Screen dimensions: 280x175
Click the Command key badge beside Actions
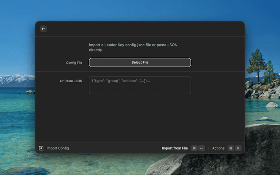point(231,148)
